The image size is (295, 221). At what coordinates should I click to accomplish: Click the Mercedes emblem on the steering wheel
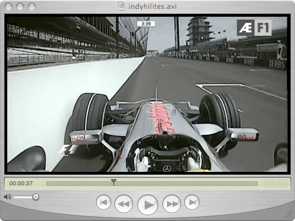pyautogui.click(x=166, y=169)
